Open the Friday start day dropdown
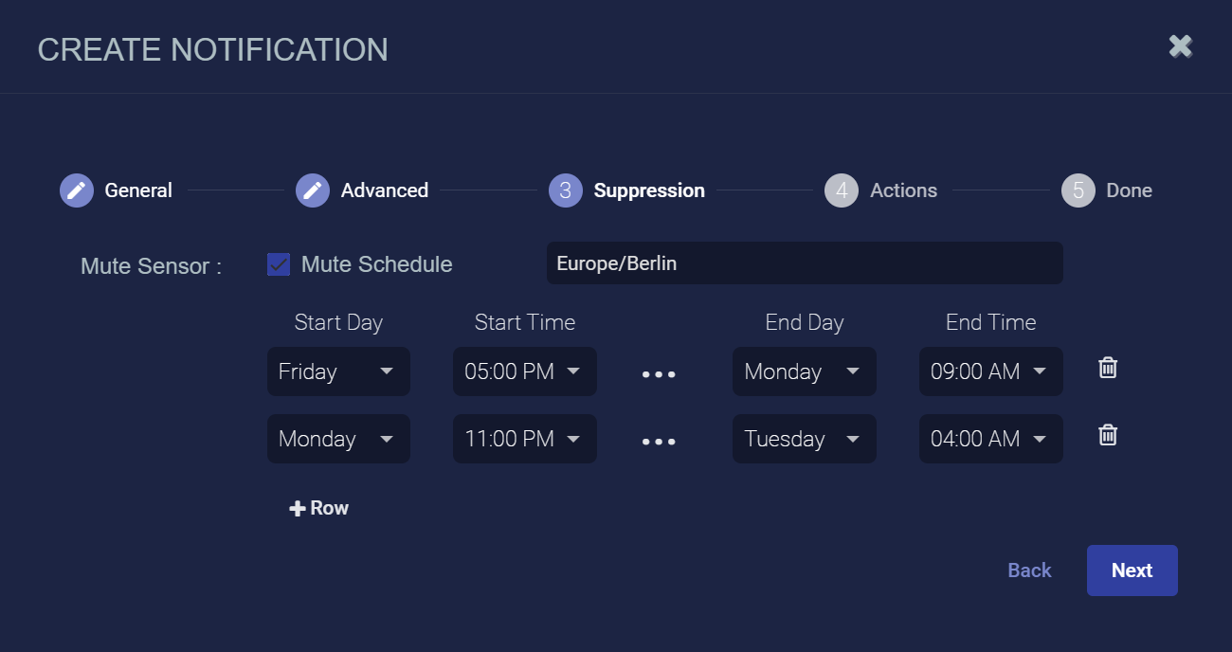The height and width of the screenshot is (652, 1232). pyautogui.click(x=338, y=371)
